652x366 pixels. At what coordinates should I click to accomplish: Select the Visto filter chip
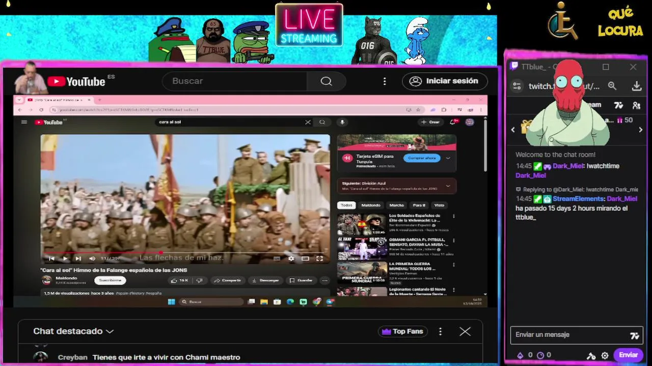(x=439, y=205)
